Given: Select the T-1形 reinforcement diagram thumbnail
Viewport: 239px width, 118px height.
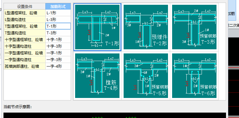Looking at the screenshot, I should pyautogui.click(x=97, y=27).
